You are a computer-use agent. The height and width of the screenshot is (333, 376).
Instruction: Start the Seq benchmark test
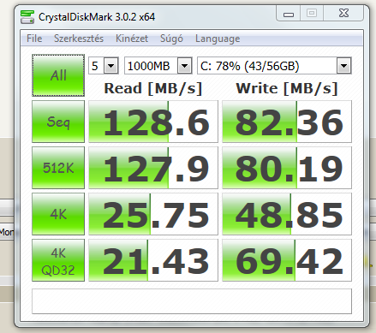pos(58,122)
